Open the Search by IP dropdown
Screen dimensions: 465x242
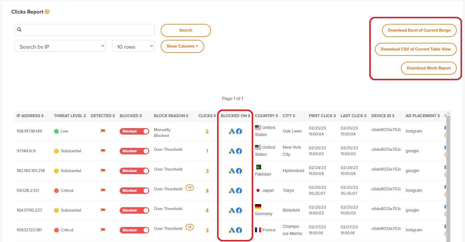click(60, 46)
